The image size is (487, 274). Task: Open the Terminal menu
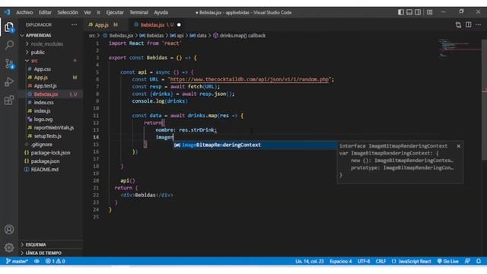(x=138, y=12)
